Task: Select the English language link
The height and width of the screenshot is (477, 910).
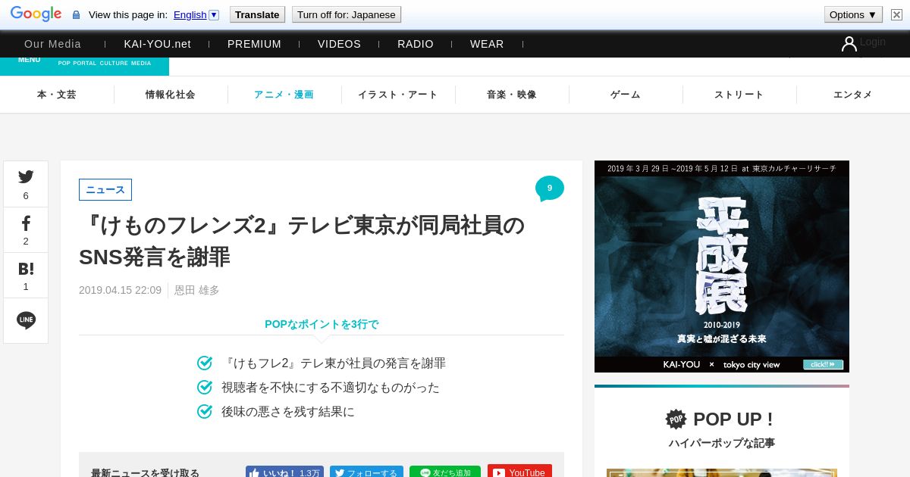Action: (x=190, y=14)
